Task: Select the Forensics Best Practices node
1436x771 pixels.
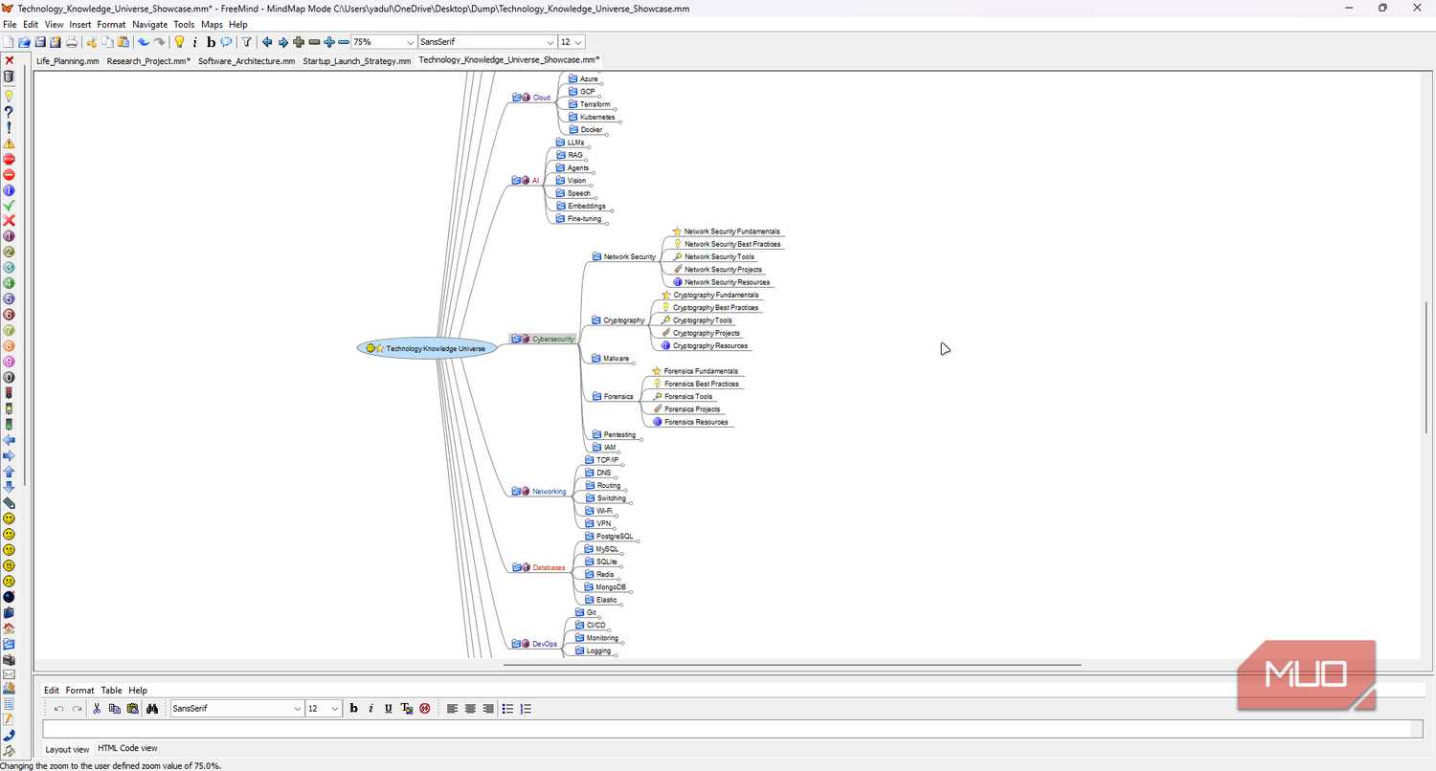Action: 695,384
